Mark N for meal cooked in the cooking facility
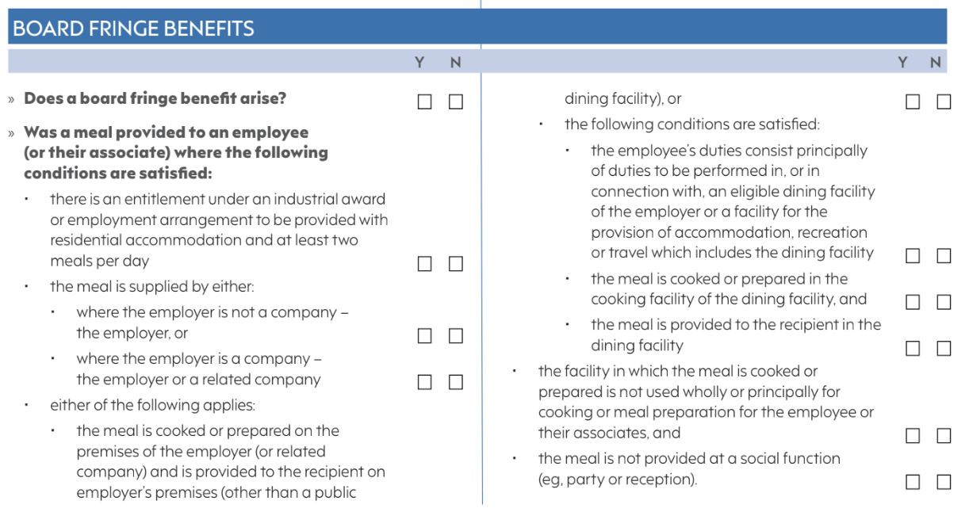This screenshot has height=512, width=969. coord(944,302)
